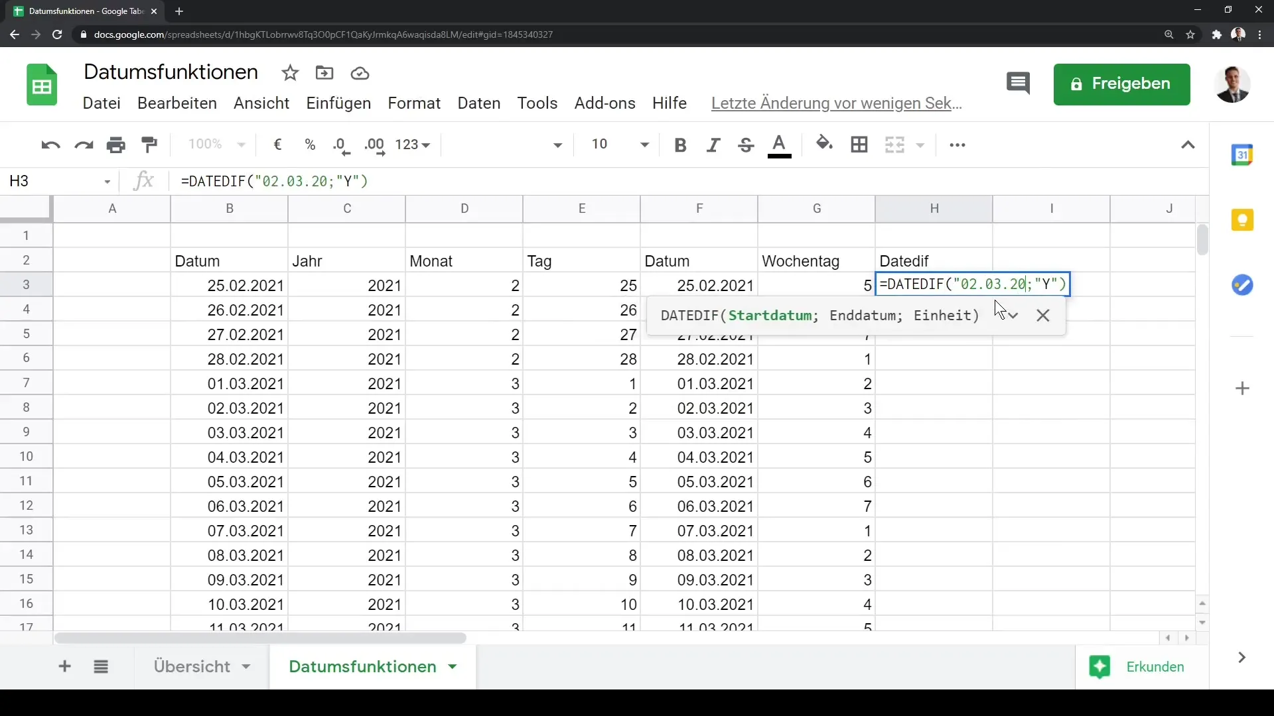The height and width of the screenshot is (716, 1274).
Task: Apply Euro currency format
Action: (x=278, y=145)
